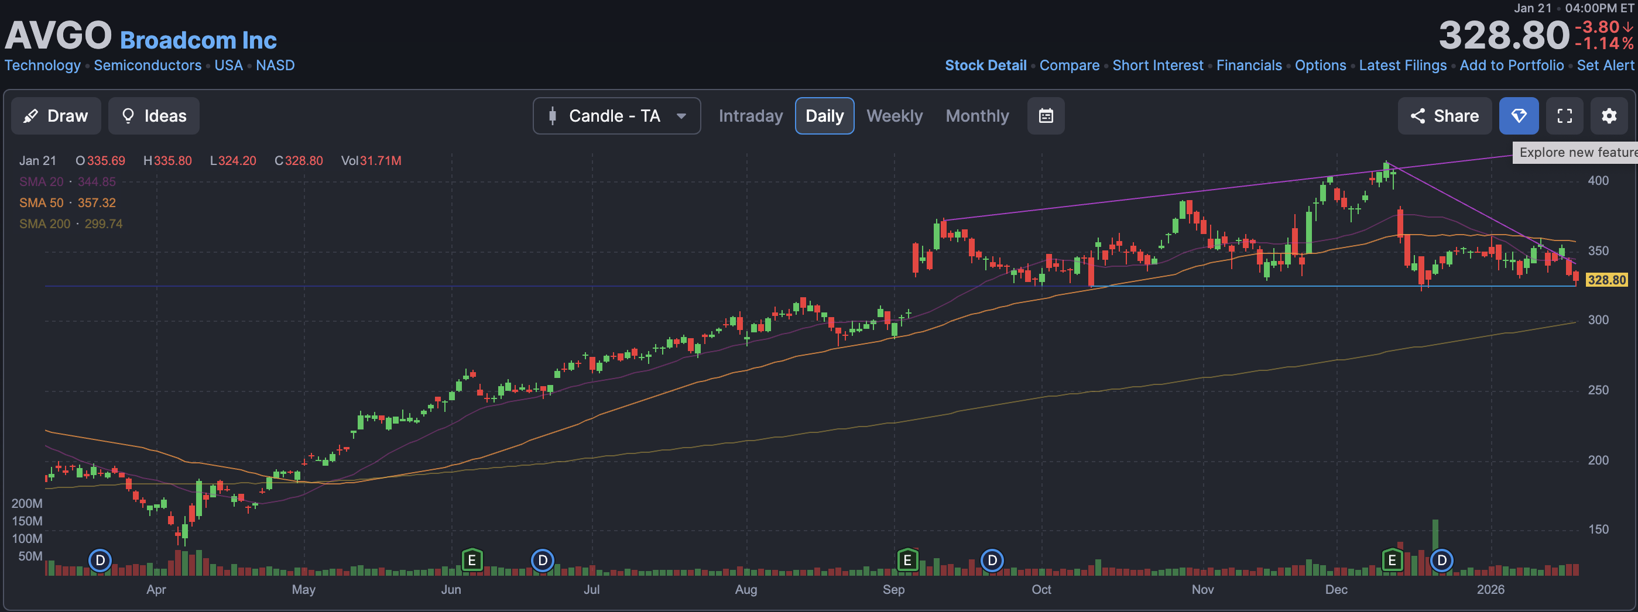The width and height of the screenshot is (1638, 612).
Task: Open the calendar date range icon
Action: click(x=1046, y=116)
